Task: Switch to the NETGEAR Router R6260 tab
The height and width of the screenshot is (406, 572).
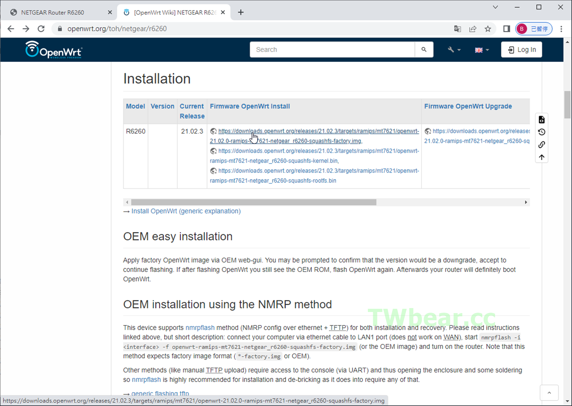Action: [53, 13]
